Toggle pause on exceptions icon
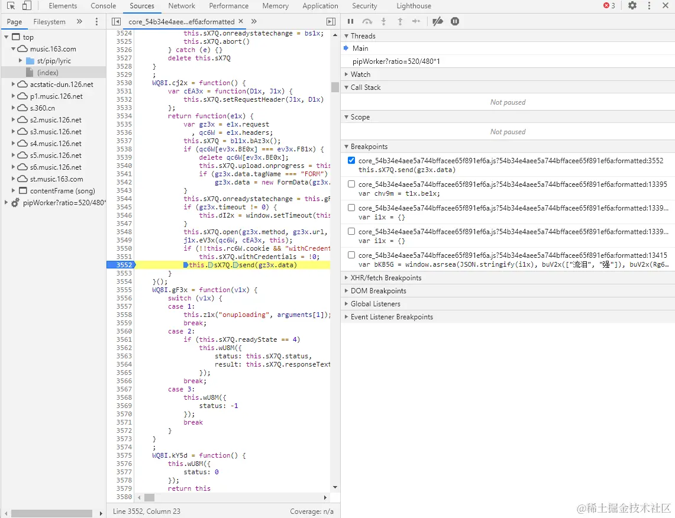The width and height of the screenshot is (675, 518). click(x=455, y=21)
